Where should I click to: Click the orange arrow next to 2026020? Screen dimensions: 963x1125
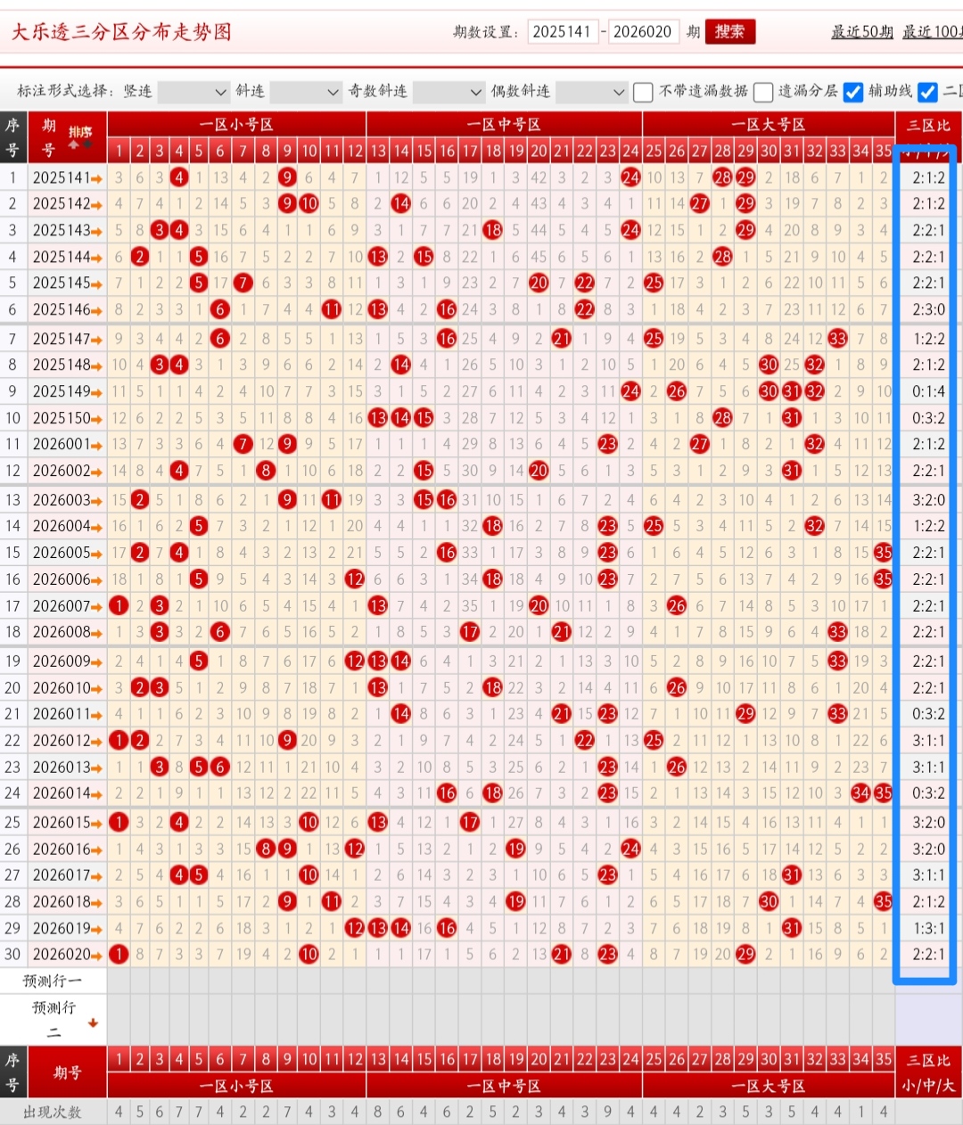[x=96, y=955]
